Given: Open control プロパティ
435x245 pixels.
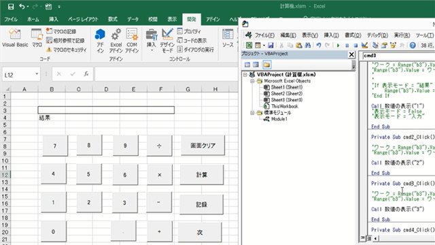Looking at the screenshot, I should coord(189,31).
